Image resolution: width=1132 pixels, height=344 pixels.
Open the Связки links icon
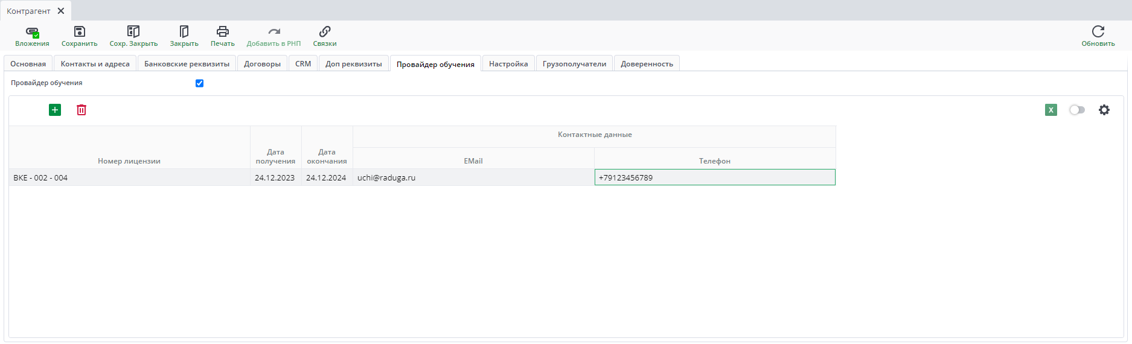click(x=325, y=32)
